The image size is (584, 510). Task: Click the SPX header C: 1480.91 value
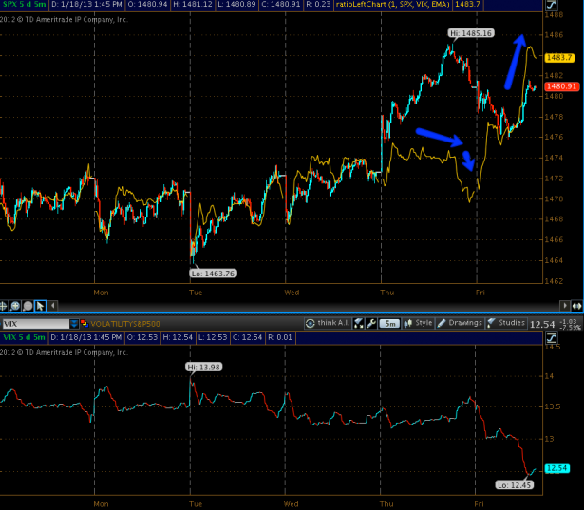point(280,5)
